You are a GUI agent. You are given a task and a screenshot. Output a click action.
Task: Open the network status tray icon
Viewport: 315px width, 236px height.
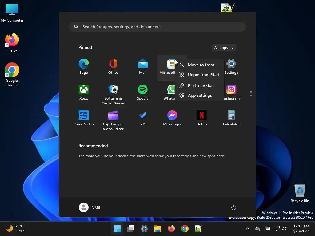coord(277,229)
